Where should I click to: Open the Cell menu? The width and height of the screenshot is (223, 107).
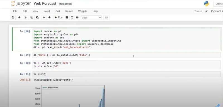click(x=57, y=11)
